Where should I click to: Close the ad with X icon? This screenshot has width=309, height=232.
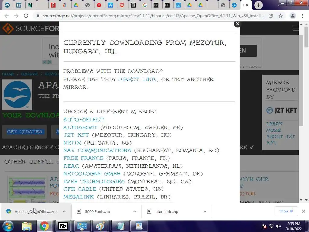45,62
